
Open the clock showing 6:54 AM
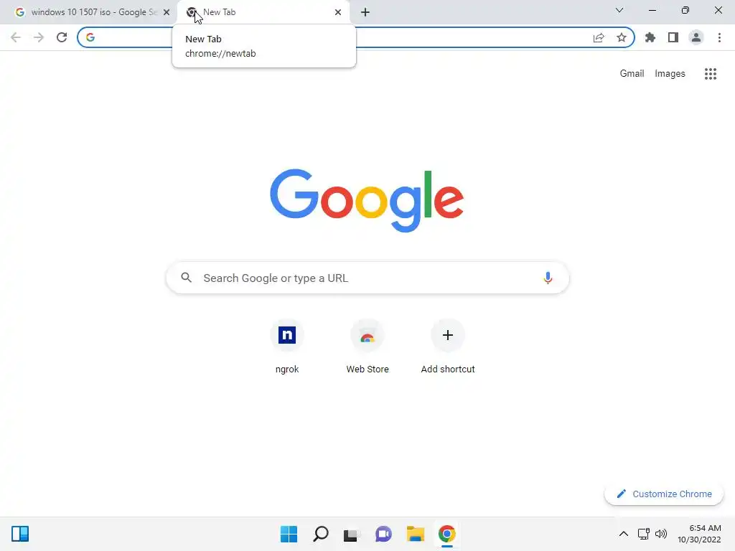coord(699,534)
